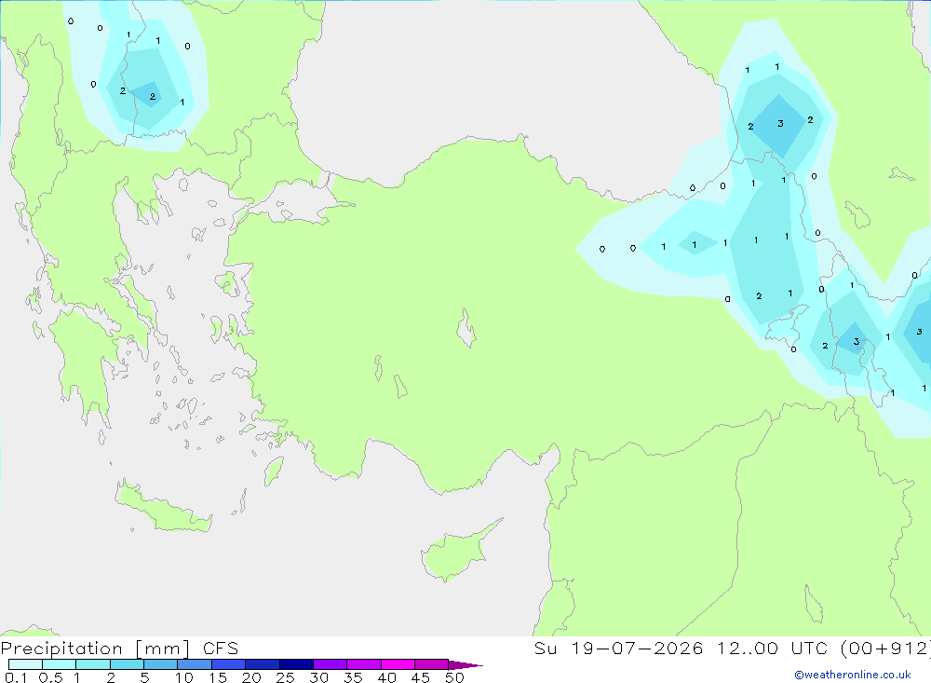Click the '0.1' legend scale label
The height and width of the screenshot is (683, 931).
(16, 677)
